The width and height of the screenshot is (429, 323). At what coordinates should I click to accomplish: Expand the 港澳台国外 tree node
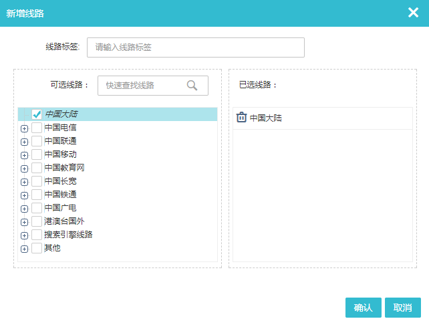click(24, 222)
